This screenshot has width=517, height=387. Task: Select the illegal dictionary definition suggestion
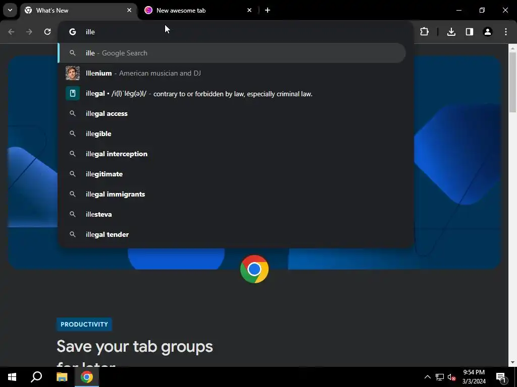pos(232,93)
